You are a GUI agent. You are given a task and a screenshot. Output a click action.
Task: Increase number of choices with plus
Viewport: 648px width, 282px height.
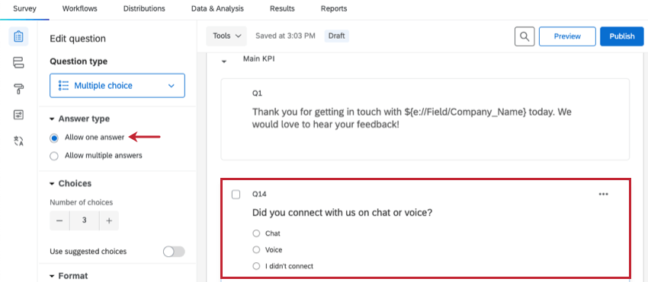click(109, 220)
